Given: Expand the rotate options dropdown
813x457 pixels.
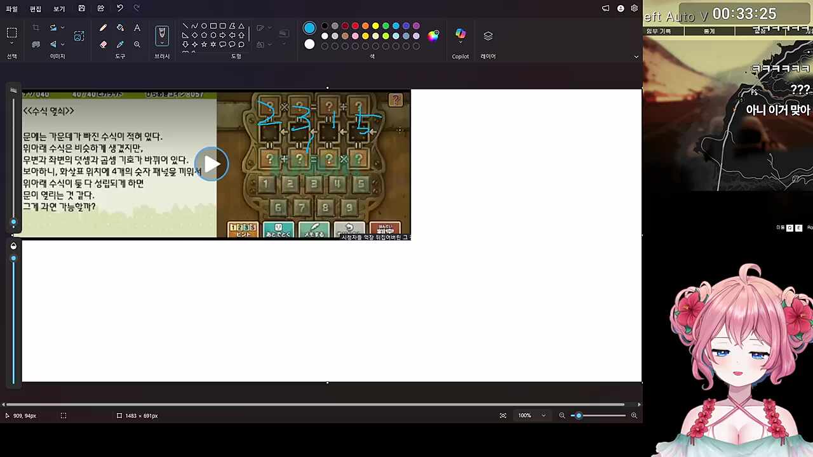Looking at the screenshot, I should click(62, 28).
